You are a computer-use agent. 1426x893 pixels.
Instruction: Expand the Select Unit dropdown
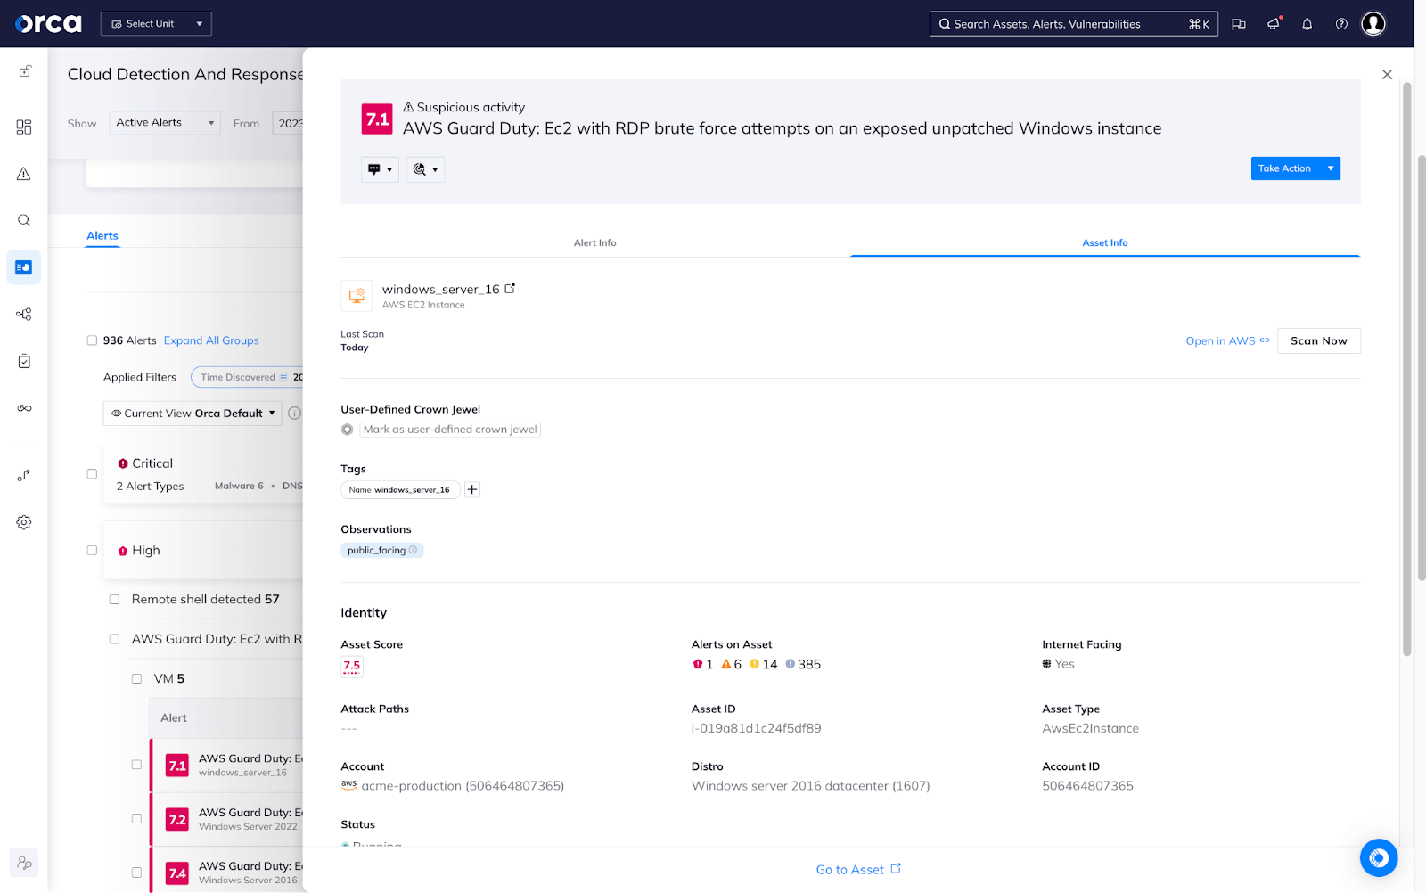tap(156, 23)
